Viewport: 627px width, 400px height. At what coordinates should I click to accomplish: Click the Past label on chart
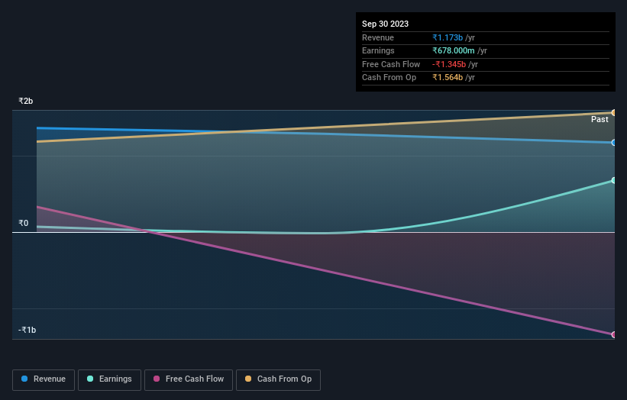(600, 120)
